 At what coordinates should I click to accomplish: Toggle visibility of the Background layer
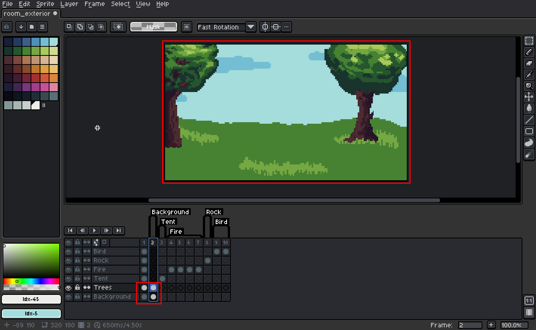(68, 297)
